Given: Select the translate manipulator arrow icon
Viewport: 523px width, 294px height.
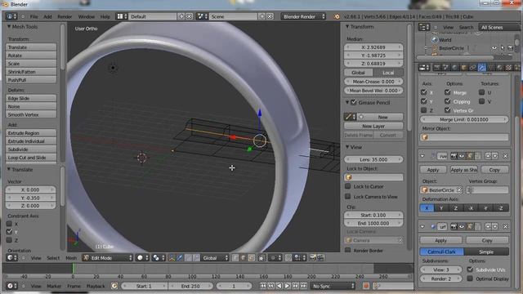Looking at the screenshot, I should point(180,258).
